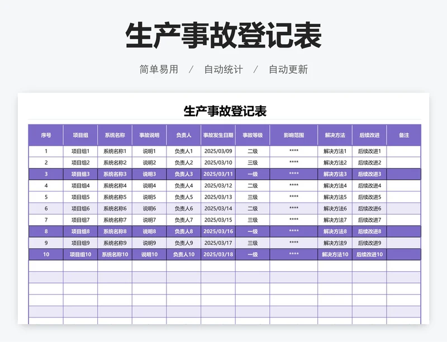Select the date cell 2025/03/10

(x=218, y=162)
